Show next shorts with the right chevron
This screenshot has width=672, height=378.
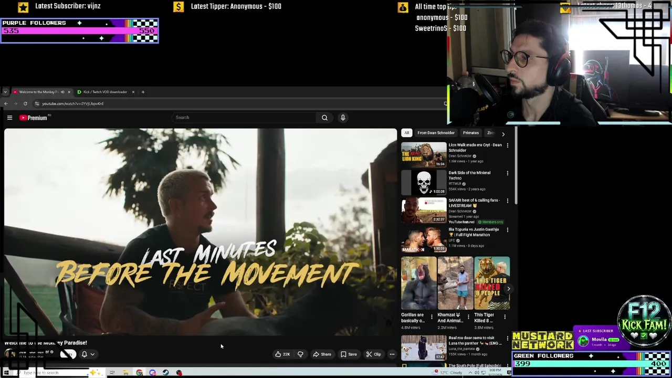508,289
